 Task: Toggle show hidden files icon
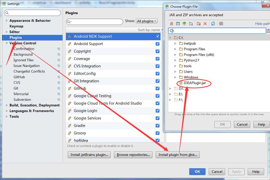(221, 24)
